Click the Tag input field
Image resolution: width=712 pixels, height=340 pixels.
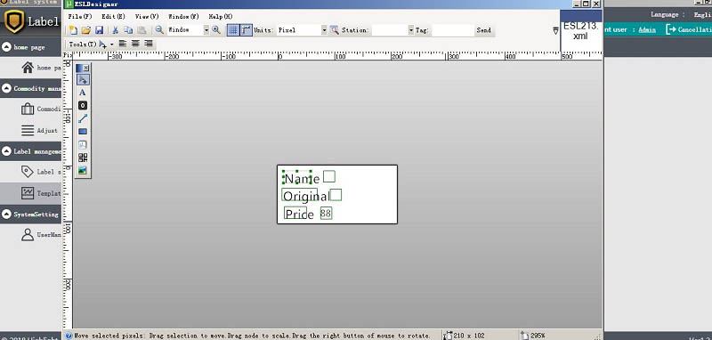point(452,30)
